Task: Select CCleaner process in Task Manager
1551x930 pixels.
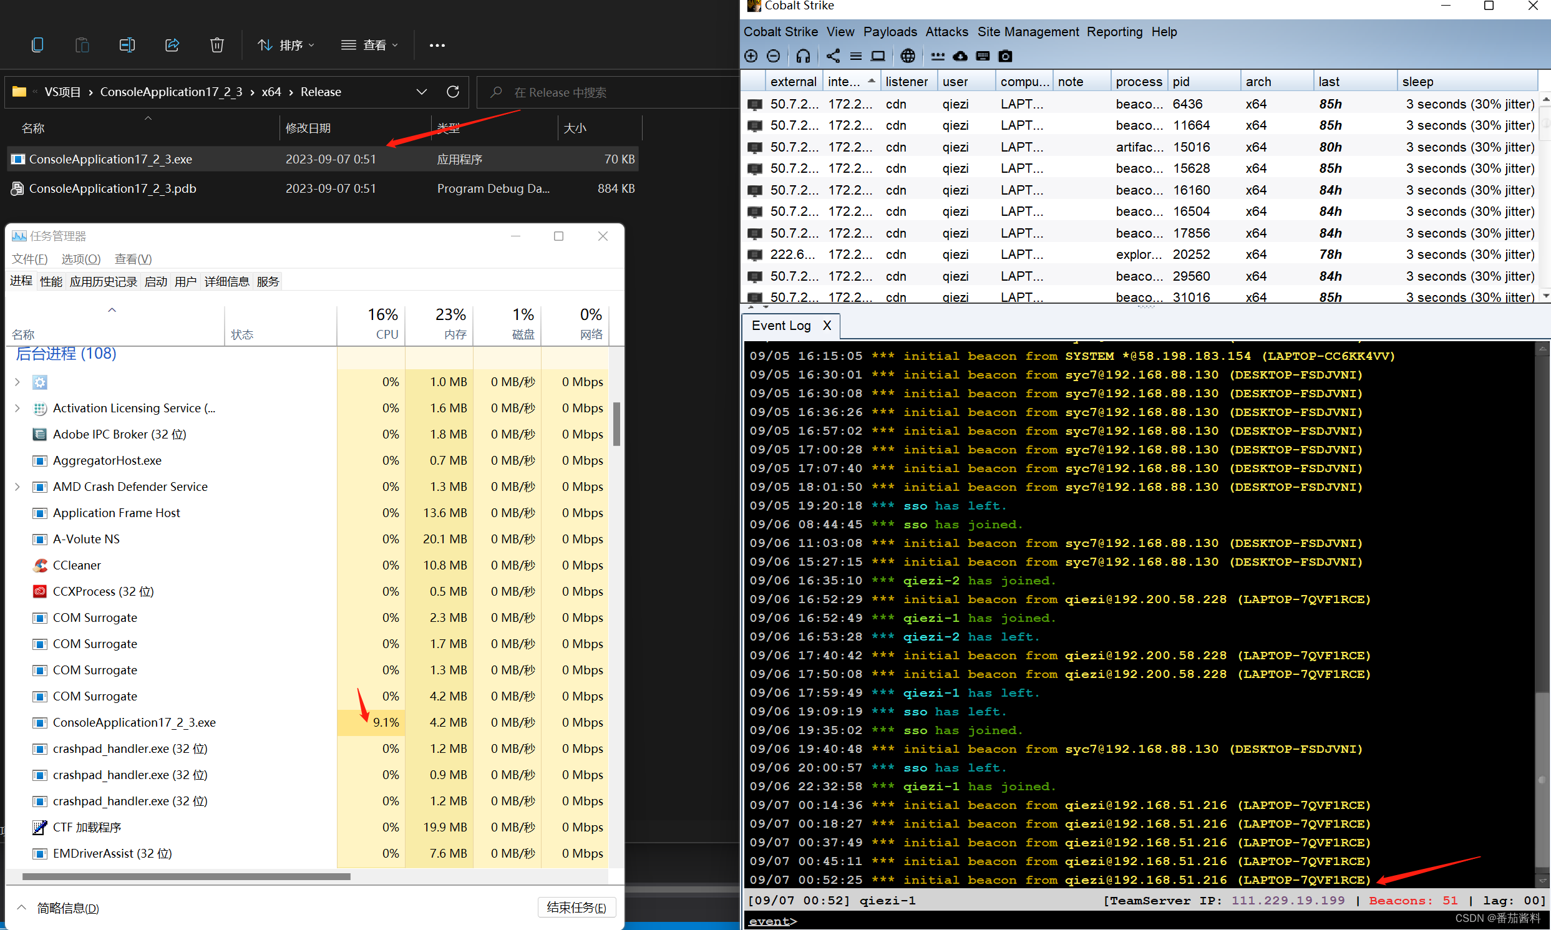Action: click(307, 565)
